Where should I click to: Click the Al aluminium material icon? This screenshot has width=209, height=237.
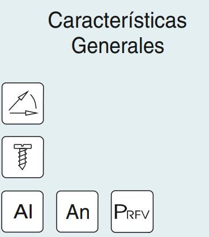(23, 212)
